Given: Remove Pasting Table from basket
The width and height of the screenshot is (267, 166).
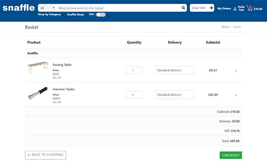Looking at the screenshot, I should tap(236, 71).
